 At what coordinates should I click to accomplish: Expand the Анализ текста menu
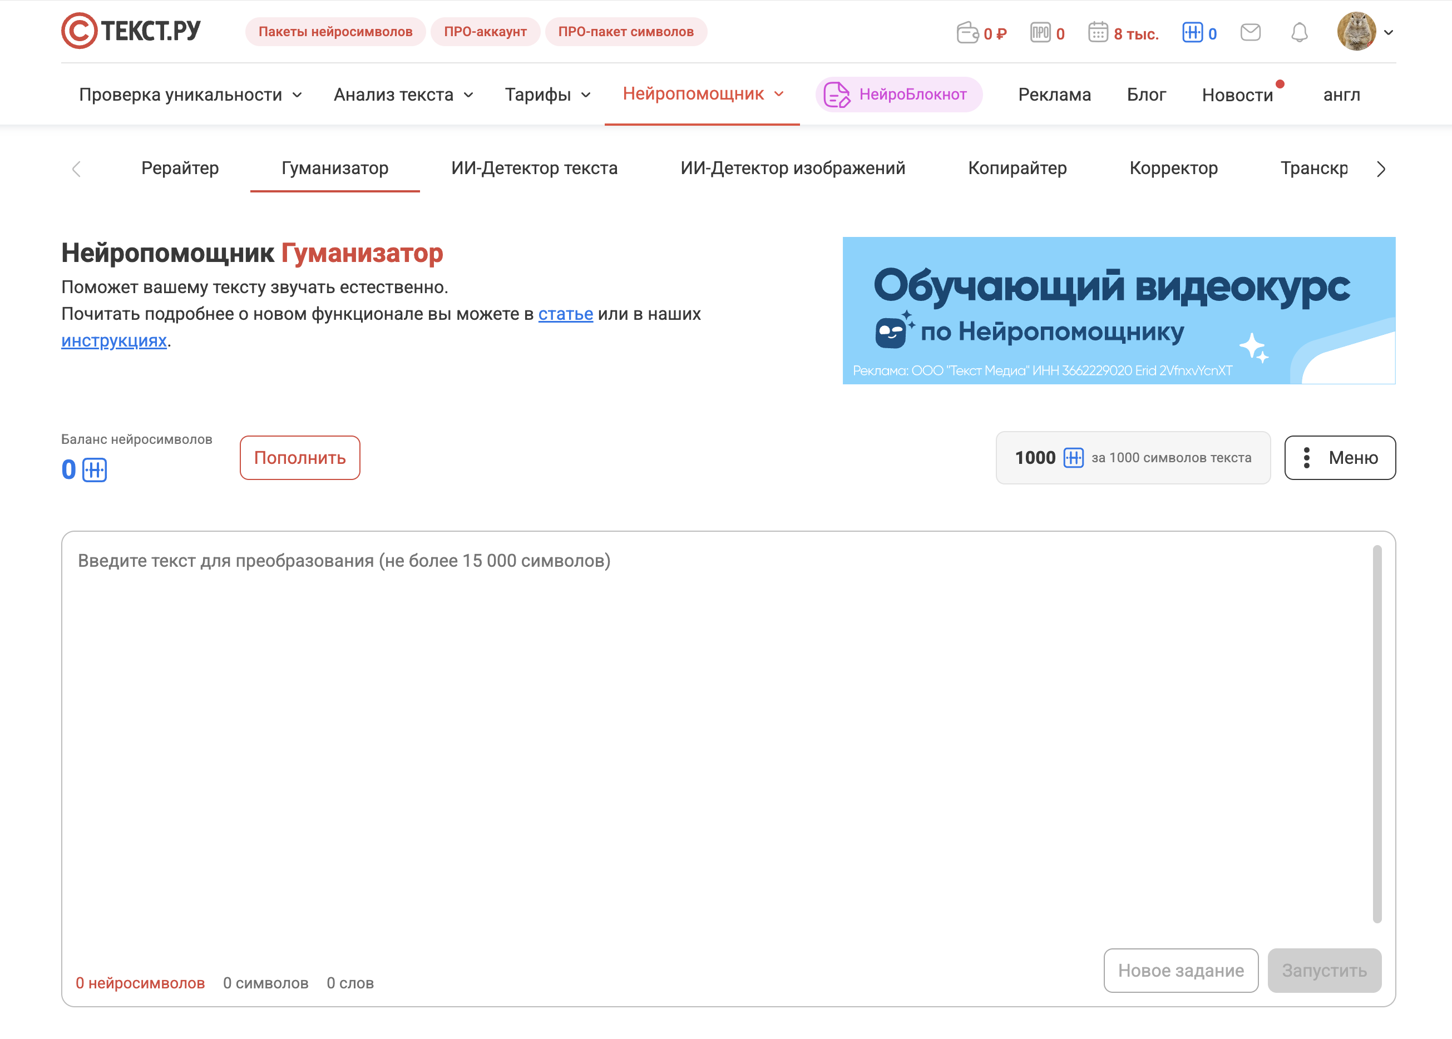[x=404, y=95]
